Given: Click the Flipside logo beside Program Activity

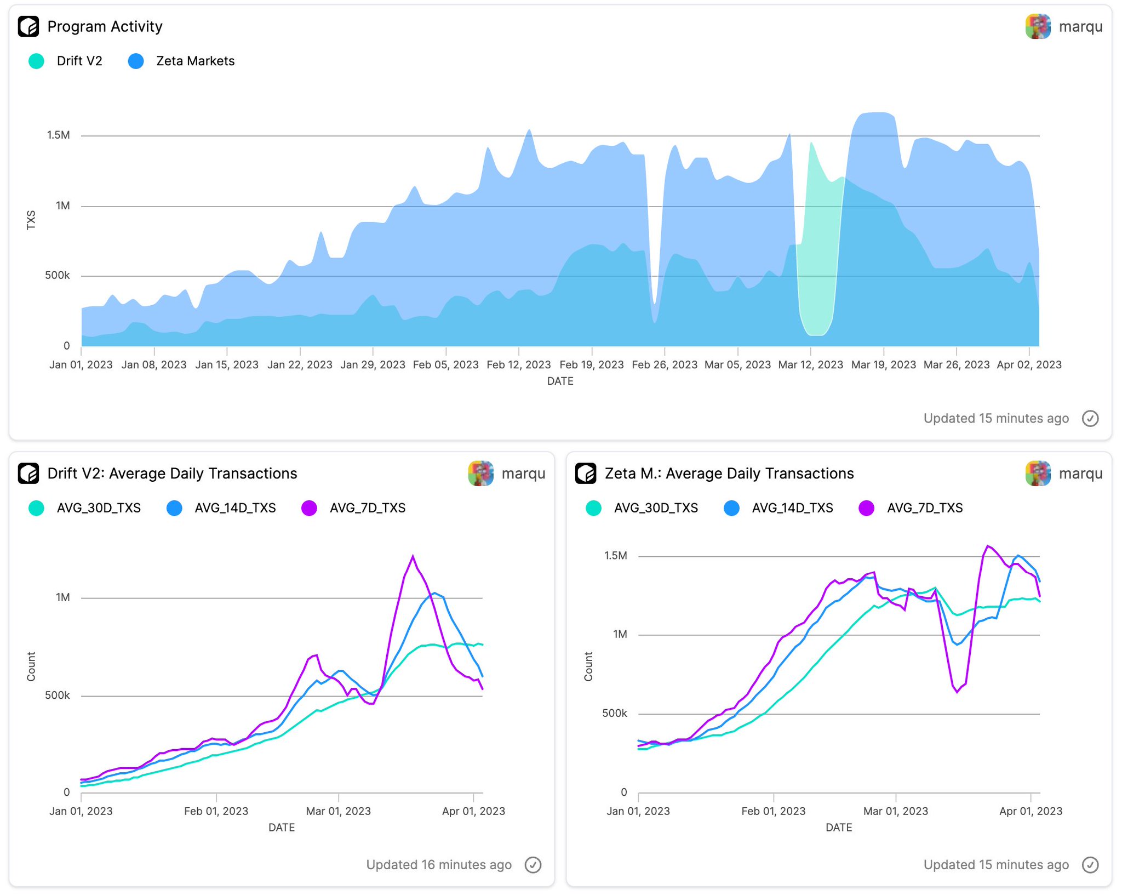Looking at the screenshot, I should (28, 26).
